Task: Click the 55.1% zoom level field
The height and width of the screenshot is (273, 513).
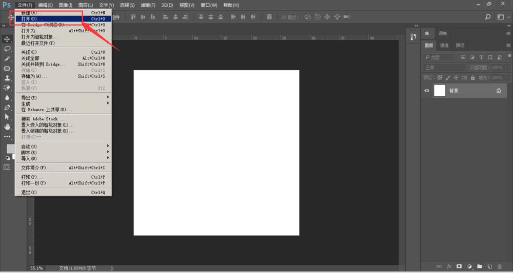Action: tap(36, 268)
